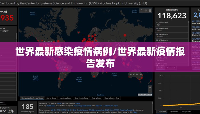Click the Contact US link
The width and height of the screenshot is (200, 114).
[x=108, y=106]
